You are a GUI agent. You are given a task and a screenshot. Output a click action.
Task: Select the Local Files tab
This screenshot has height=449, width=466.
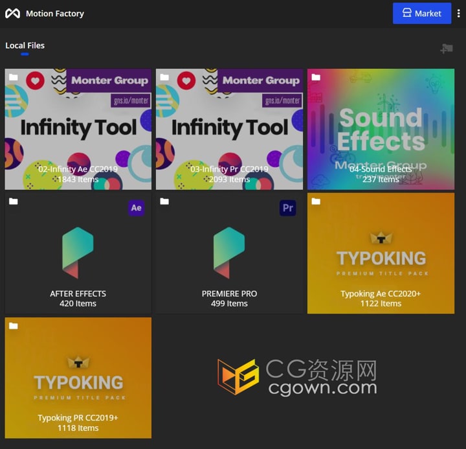click(x=25, y=45)
